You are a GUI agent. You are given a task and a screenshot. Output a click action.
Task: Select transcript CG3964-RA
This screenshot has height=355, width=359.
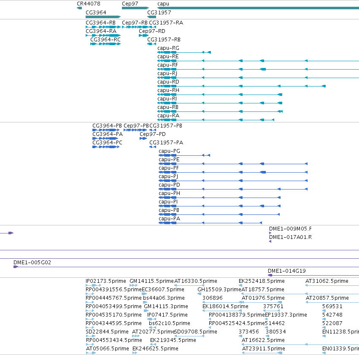[103, 35]
